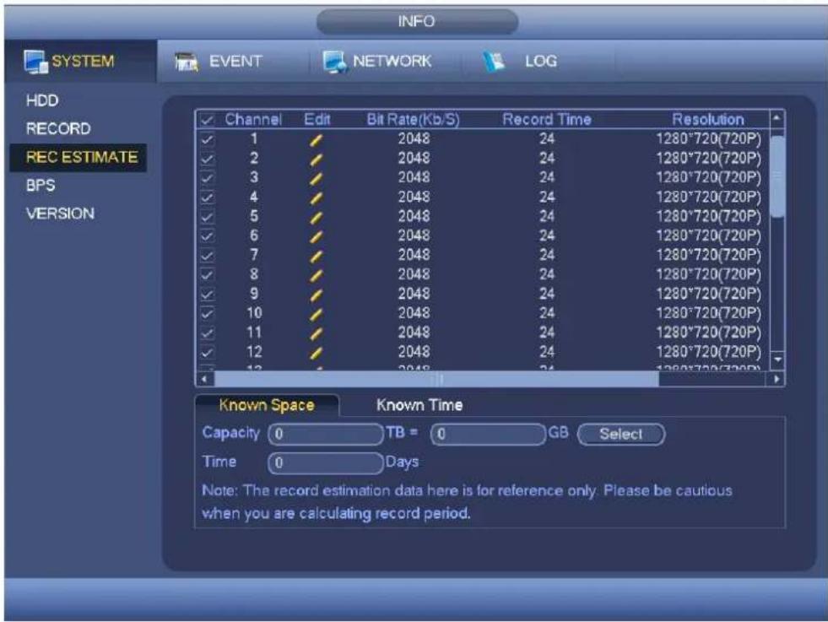Click the scroll down arrow of channel list
The image size is (828, 622).
[x=777, y=360]
